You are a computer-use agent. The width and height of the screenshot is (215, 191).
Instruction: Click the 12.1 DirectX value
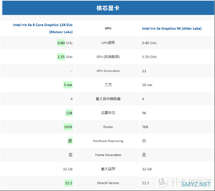pos(145,183)
